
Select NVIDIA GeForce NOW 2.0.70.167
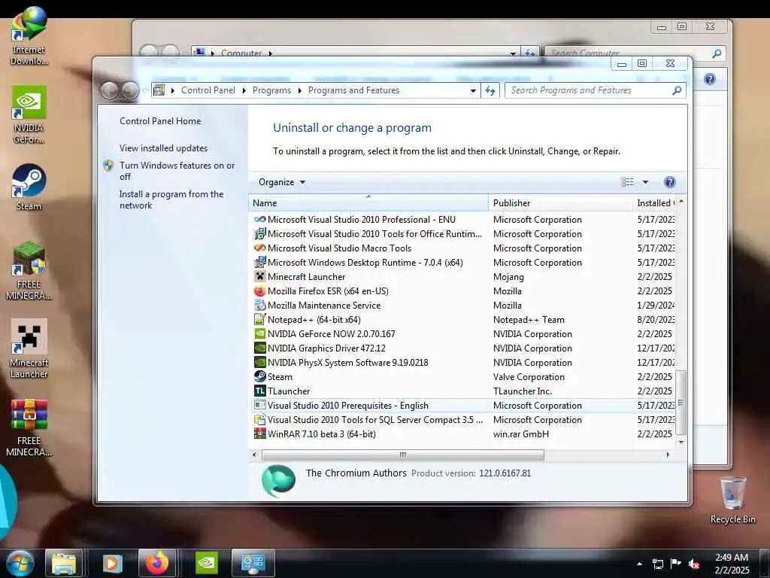click(464, 334)
